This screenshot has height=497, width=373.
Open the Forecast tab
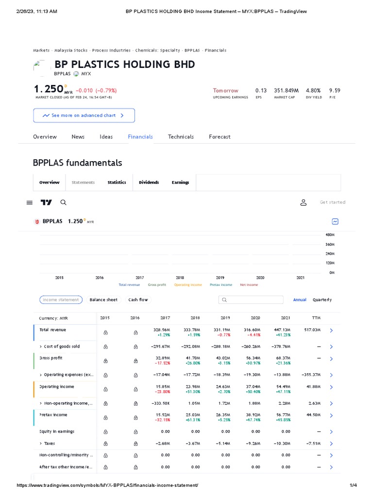(220, 137)
